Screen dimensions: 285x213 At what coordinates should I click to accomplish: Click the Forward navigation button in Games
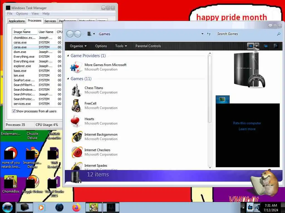pyautogui.click(x=78, y=34)
